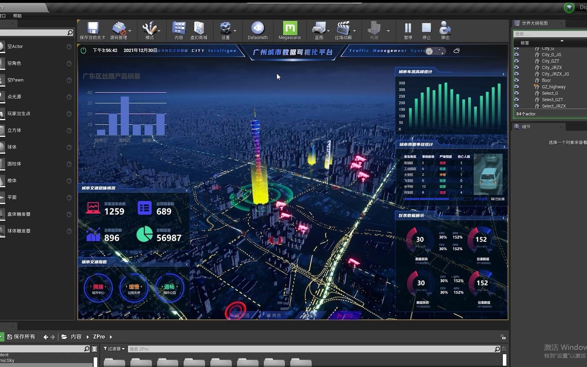587x367 pixels.
Task: Toggle visibility of City_GZT actor
Action: (516, 61)
